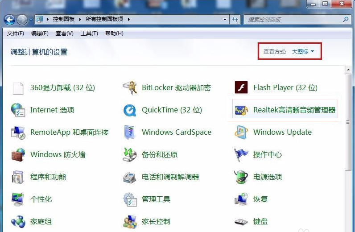
Task: Click the 操作中心 flag icon
Action: point(241,155)
